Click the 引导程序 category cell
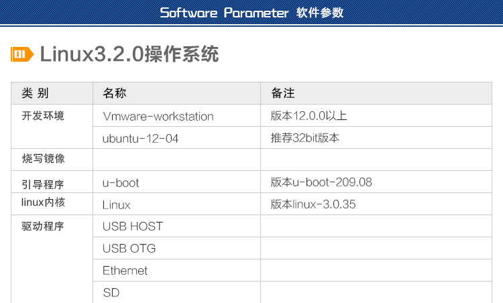The image size is (503, 303). [43, 182]
